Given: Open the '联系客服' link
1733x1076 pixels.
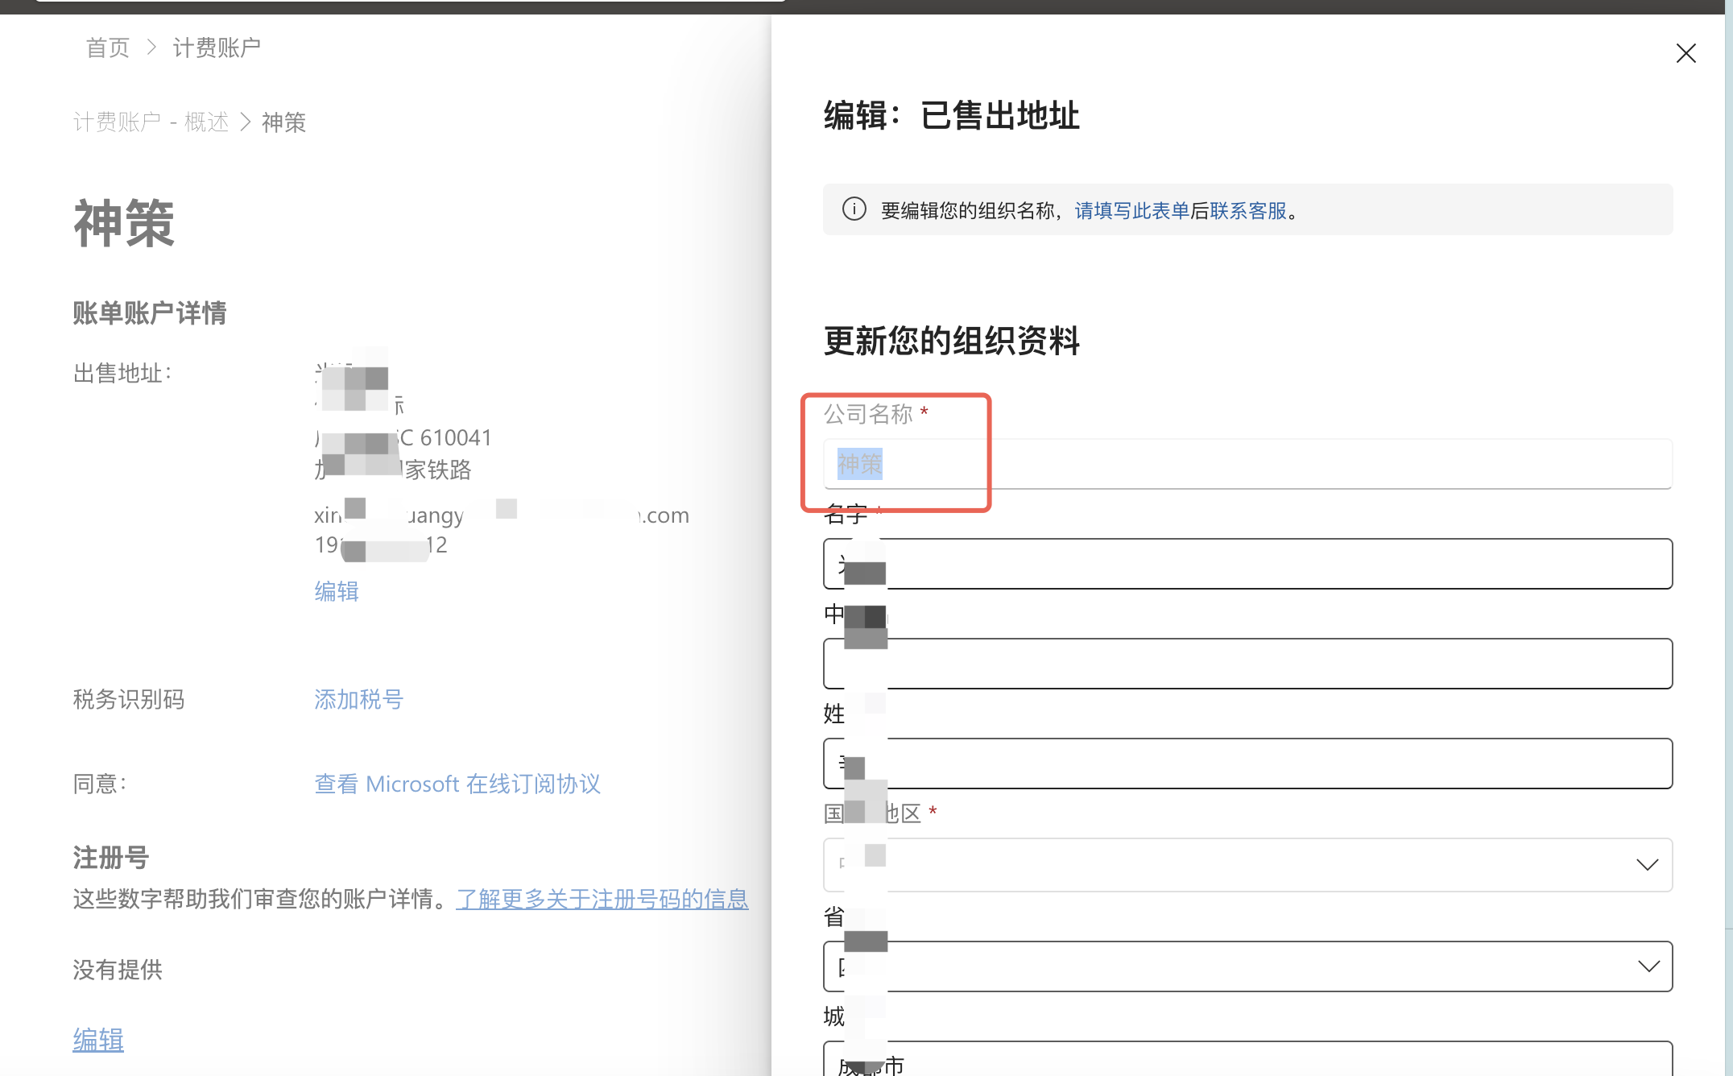Looking at the screenshot, I should [1247, 210].
